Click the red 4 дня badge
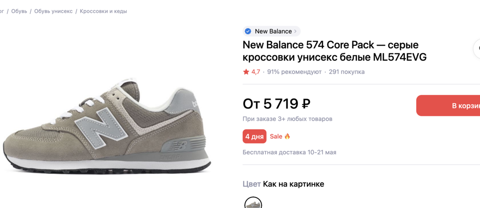This screenshot has width=480, height=208. click(x=254, y=136)
